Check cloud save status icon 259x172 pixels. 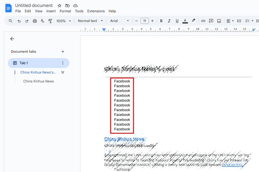75,6
